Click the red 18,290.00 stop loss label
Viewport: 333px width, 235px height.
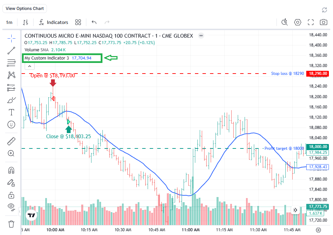point(318,74)
